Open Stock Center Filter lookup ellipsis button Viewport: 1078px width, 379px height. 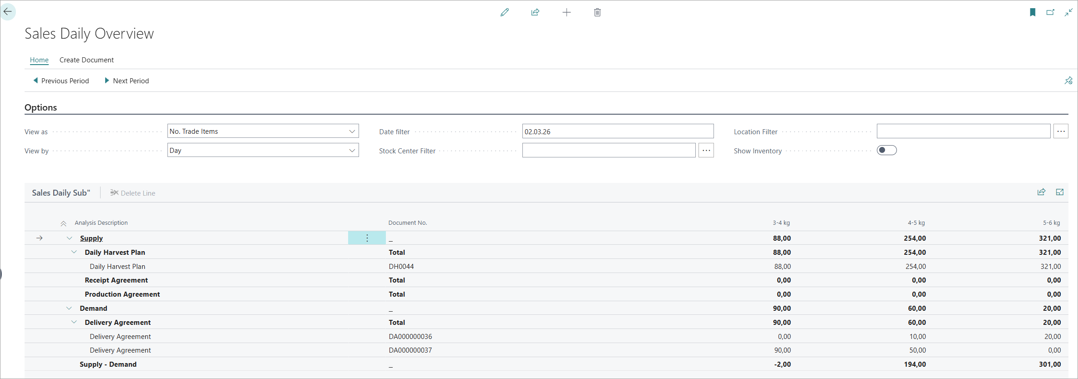[706, 150]
